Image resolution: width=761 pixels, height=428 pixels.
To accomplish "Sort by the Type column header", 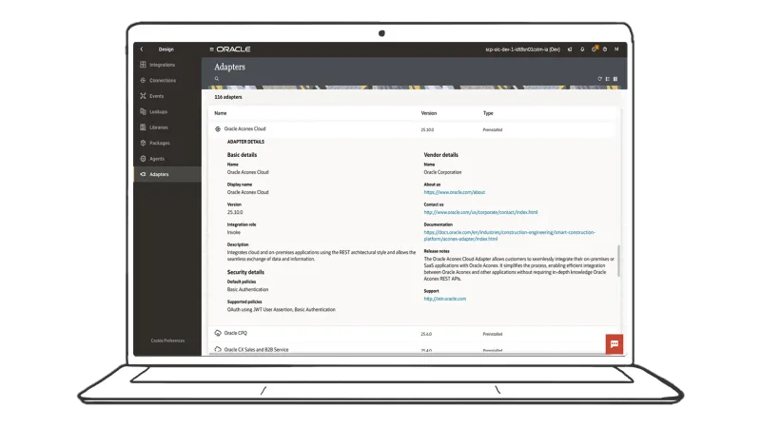I will pos(488,113).
